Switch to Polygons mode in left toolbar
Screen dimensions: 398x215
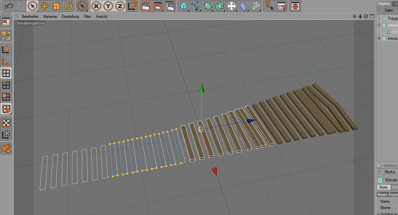click(x=6, y=97)
